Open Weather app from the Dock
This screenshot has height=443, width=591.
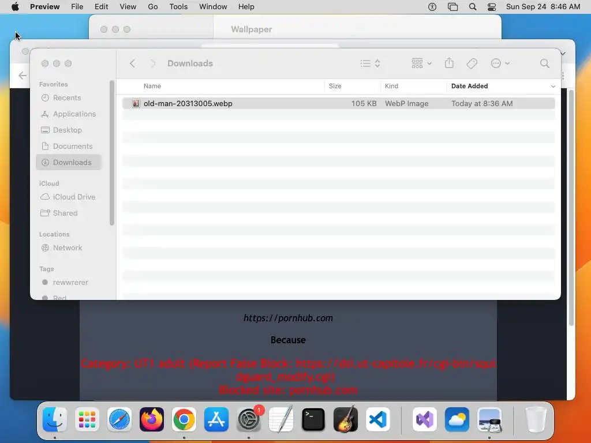pos(457,419)
